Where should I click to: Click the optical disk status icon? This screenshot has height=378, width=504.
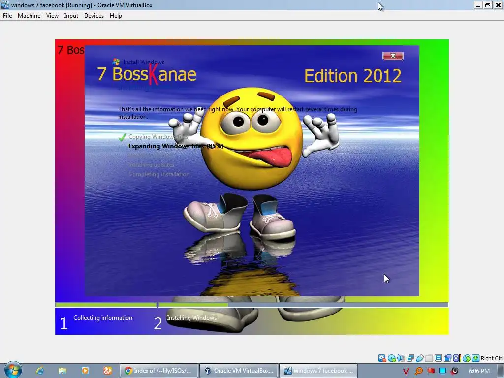click(391, 358)
